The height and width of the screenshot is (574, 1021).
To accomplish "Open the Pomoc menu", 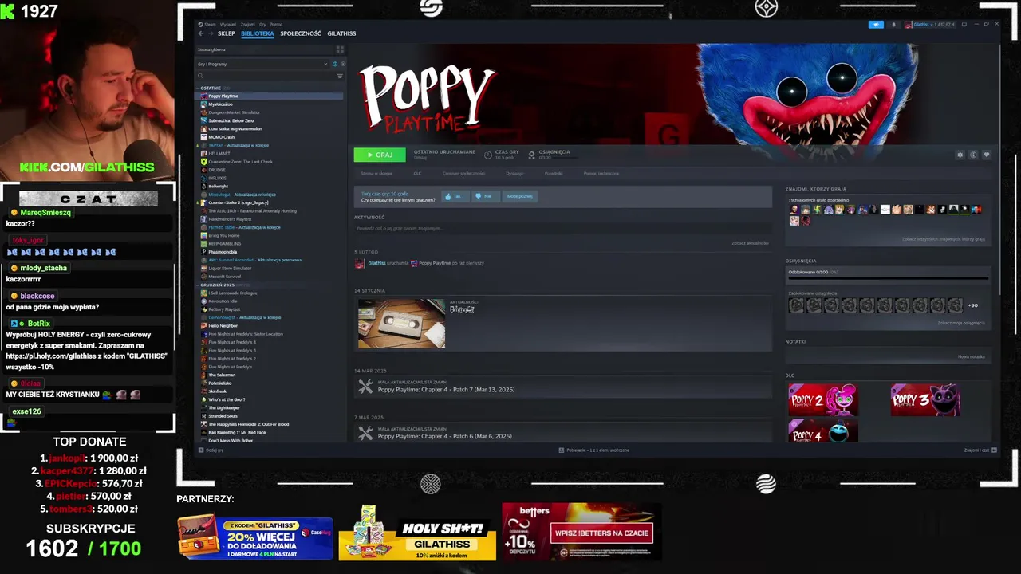I will [x=276, y=25].
